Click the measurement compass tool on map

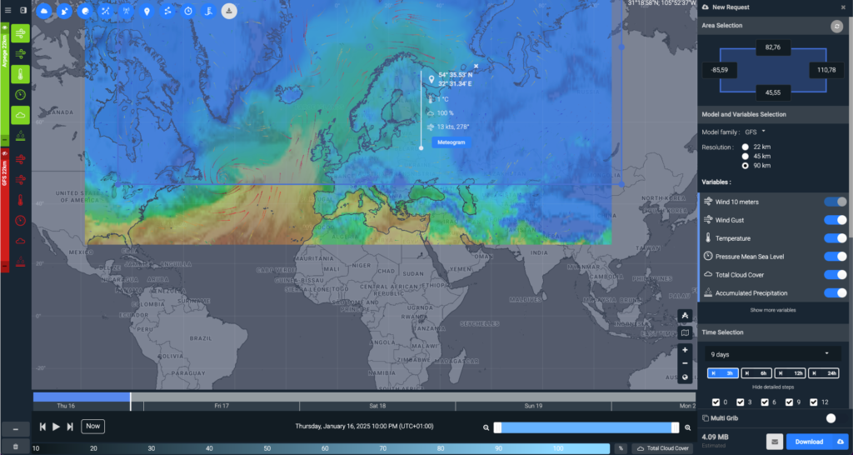pos(685,316)
